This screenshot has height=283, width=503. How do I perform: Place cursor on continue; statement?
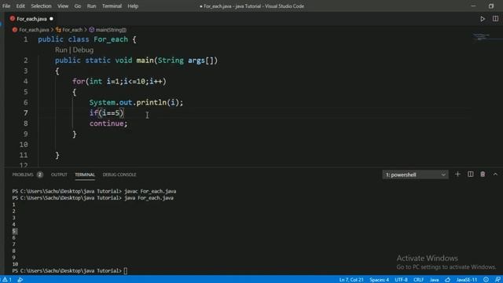[108, 123]
